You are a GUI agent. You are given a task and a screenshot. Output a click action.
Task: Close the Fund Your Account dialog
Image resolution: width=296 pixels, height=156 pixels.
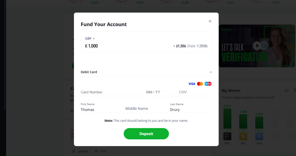210,21
